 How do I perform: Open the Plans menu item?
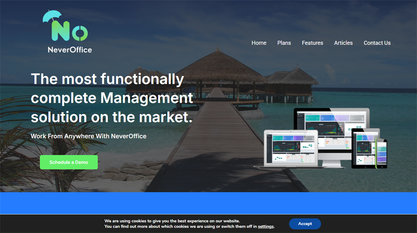coord(284,43)
